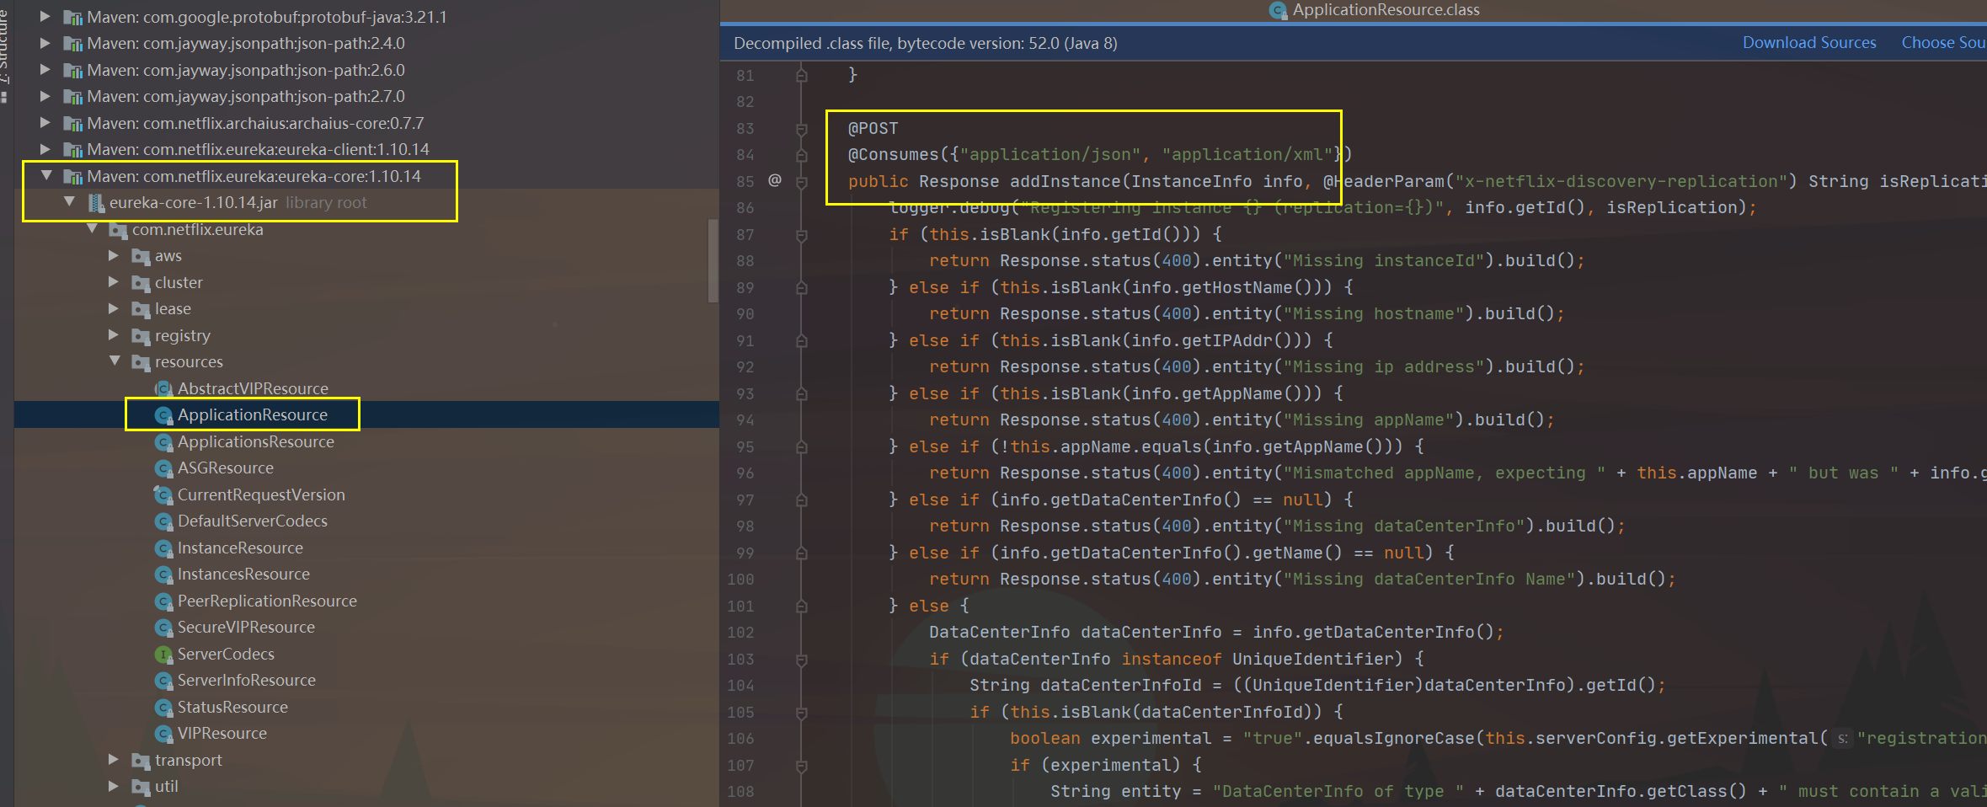Image resolution: width=1987 pixels, height=807 pixels.
Task: Click Maven archaius-core library icon
Action: click(x=73, y=123)
